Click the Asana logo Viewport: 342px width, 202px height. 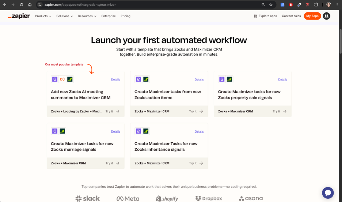251,198
